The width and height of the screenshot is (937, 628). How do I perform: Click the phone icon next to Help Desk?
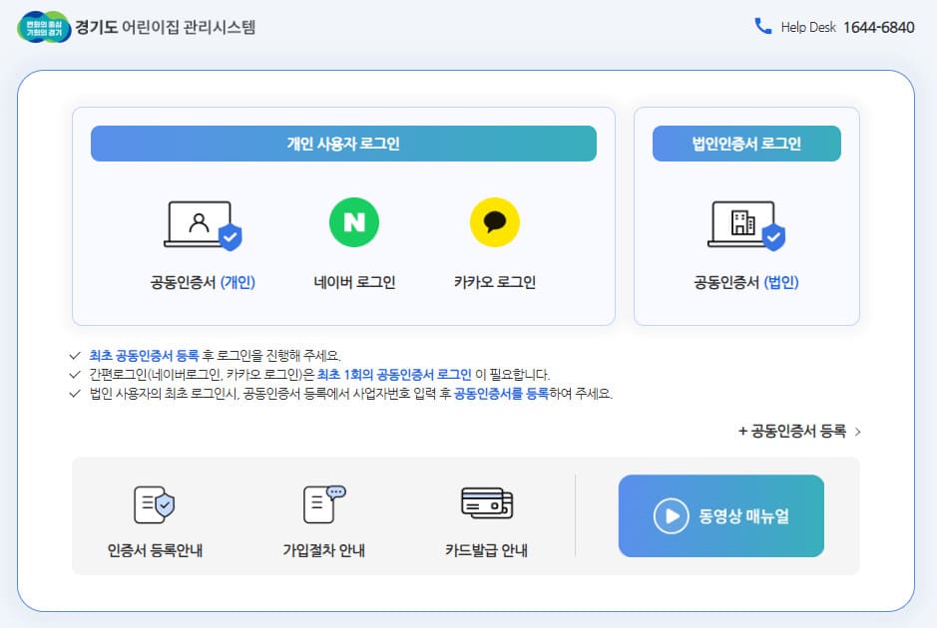[760, 28]
